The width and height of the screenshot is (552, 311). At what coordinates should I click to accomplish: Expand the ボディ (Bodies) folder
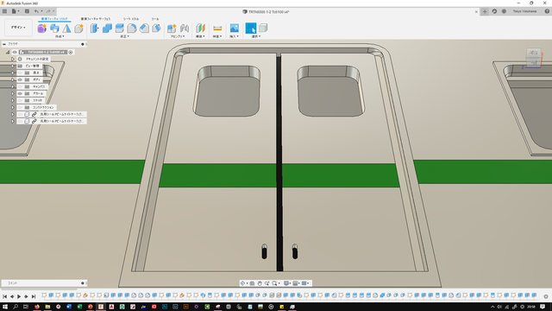pyautogui.click(x=13, y=79)
